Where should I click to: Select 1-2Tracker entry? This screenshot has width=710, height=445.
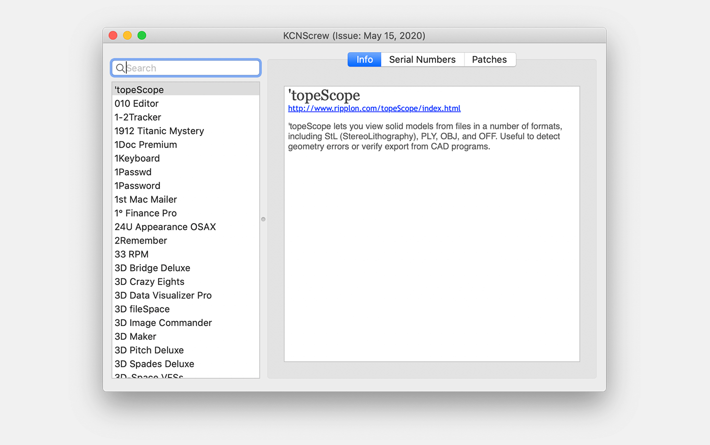point(185,117)
